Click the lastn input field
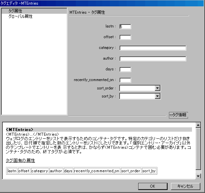Screen dimensions: 205x193 125,26
